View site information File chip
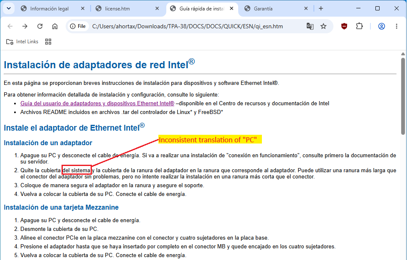The height and width of the screenshot is (260, 407). click(x=78, y=26)
